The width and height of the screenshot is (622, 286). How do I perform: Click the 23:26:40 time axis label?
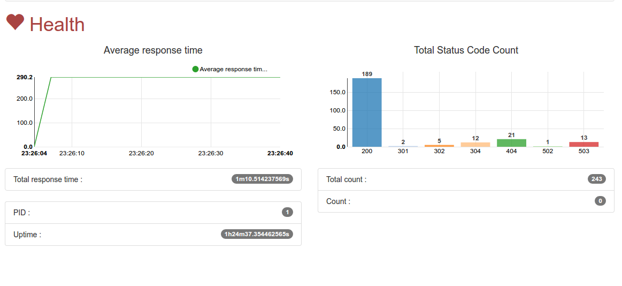[x=280, y=153]
